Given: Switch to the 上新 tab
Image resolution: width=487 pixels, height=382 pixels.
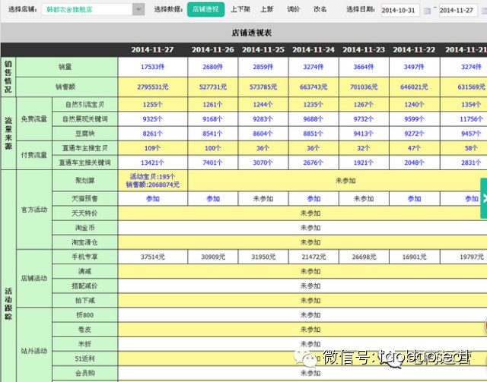Looking at the screenshot, I should (x=266, y=9).
